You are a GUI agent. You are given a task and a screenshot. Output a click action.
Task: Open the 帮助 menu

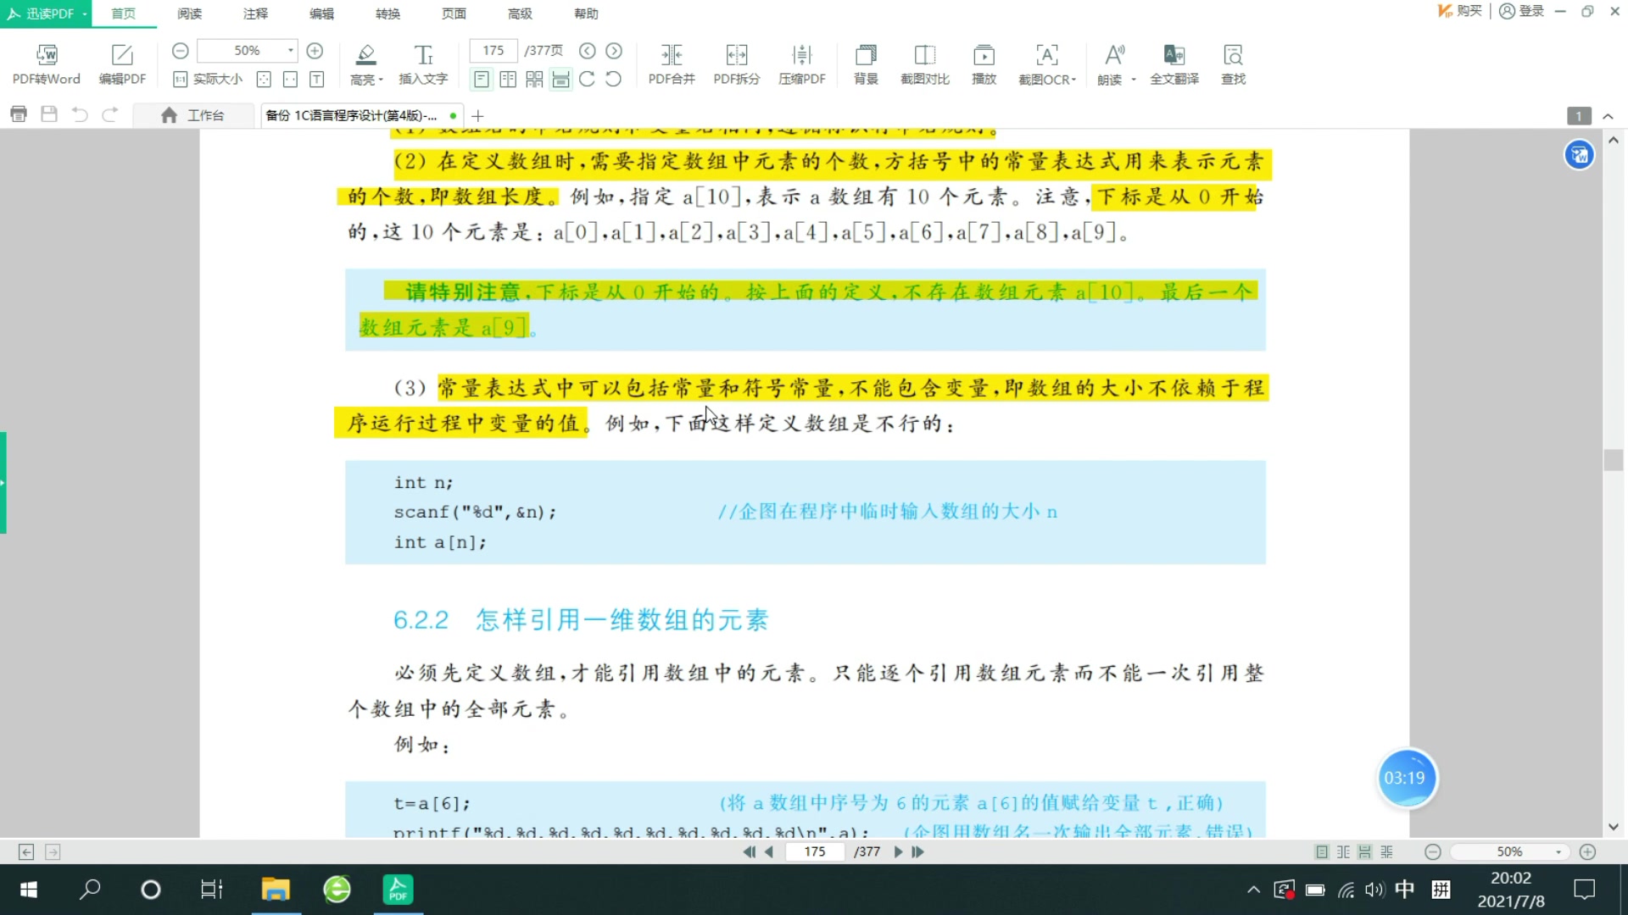[x=585, y=14]
